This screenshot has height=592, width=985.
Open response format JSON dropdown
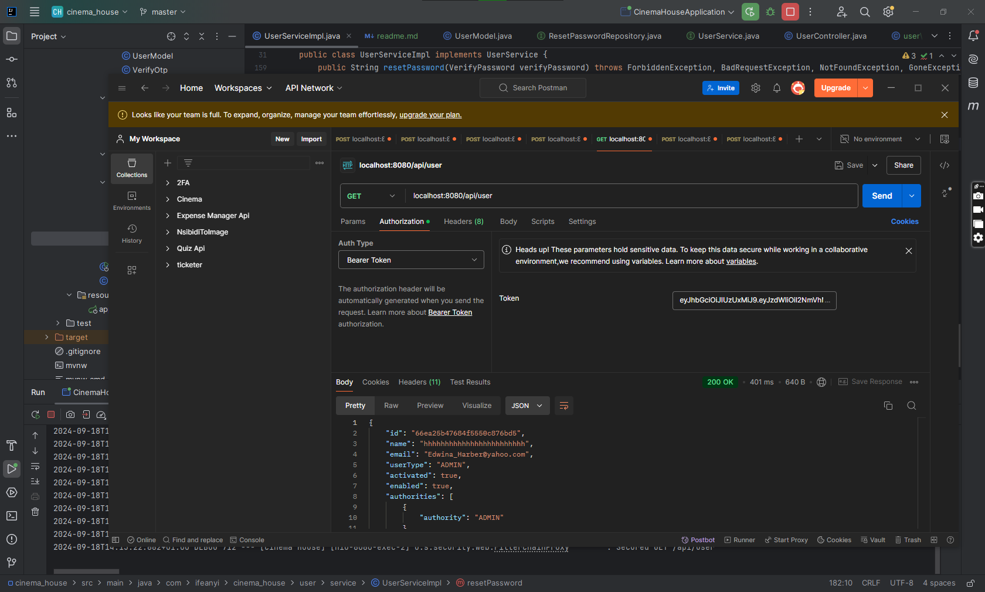[x=527, y=406]
